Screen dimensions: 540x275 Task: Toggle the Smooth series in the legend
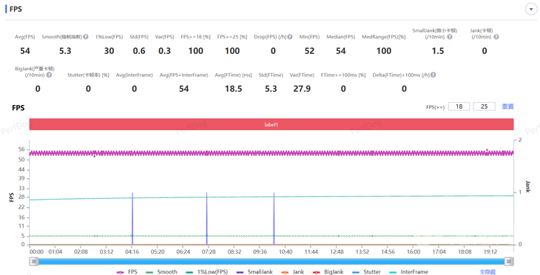pos(161,272)
